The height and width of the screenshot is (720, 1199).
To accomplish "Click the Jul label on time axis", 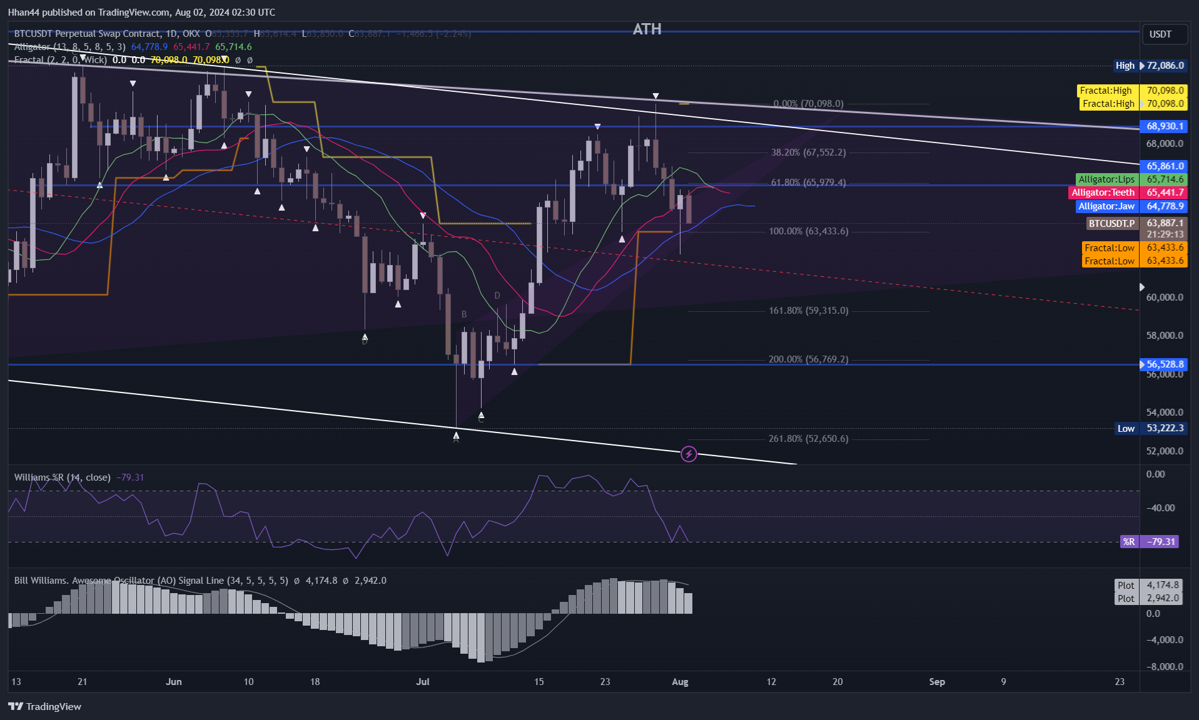I will (423, 682).
